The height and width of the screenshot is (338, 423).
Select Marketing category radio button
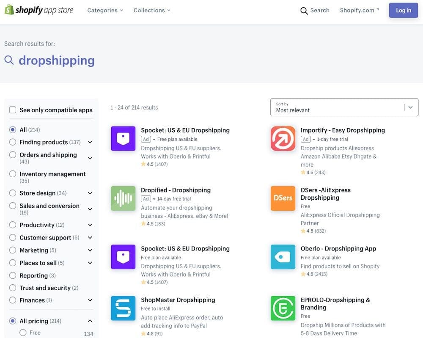click(13, 250)
